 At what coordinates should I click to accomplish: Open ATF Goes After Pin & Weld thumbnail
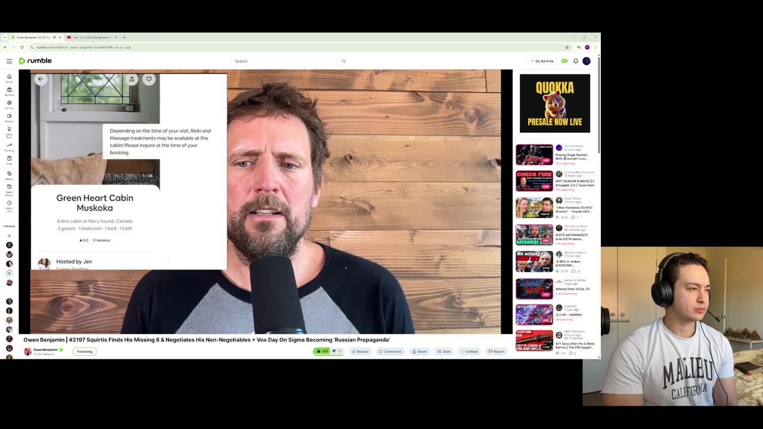[534, 341]
